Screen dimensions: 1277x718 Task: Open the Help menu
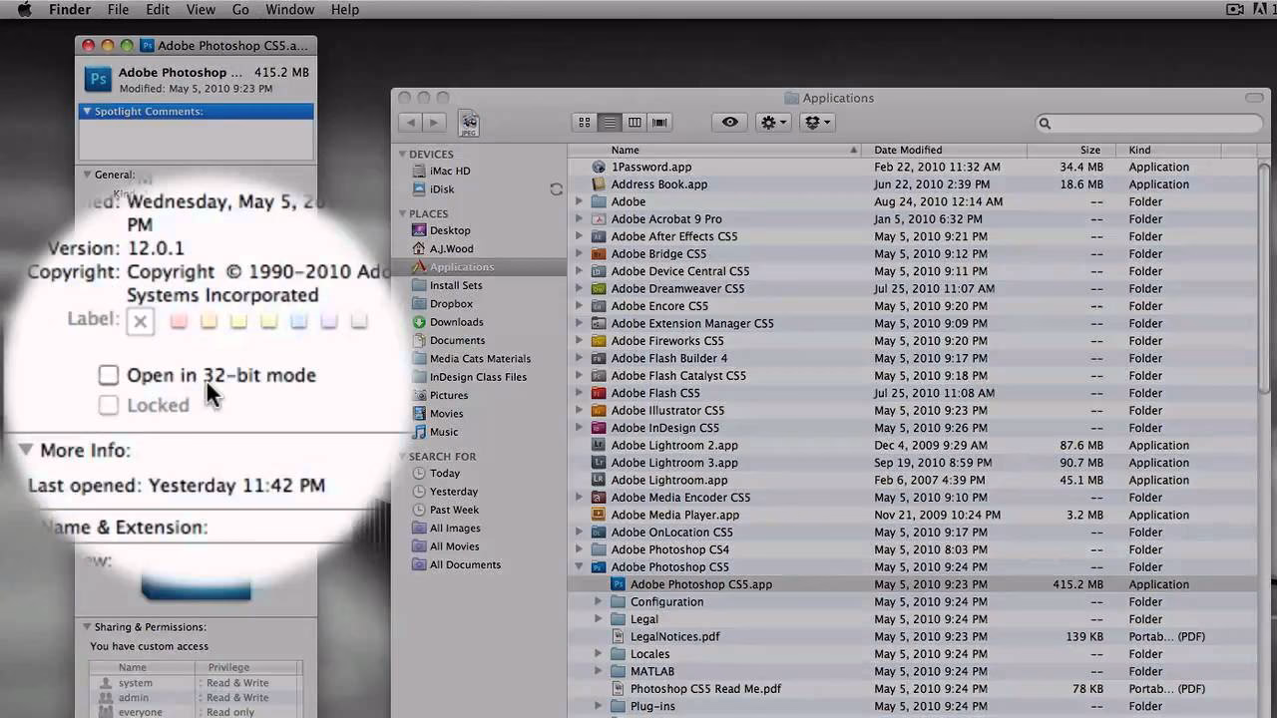pyautogui.click(x=345, y=9)
